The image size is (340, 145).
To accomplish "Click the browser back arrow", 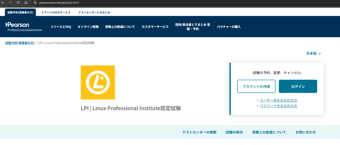I will click(3, 2).
